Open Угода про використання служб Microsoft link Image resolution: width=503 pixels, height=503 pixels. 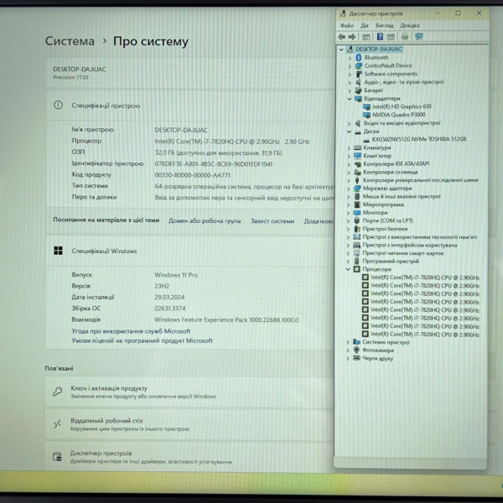pyautogui.click(x=131, y=331)
